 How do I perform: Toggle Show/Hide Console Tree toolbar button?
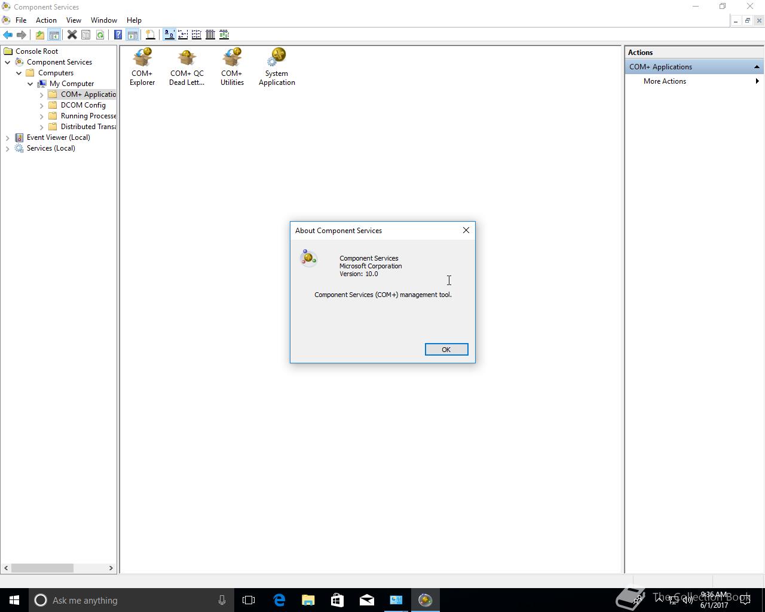54,35
